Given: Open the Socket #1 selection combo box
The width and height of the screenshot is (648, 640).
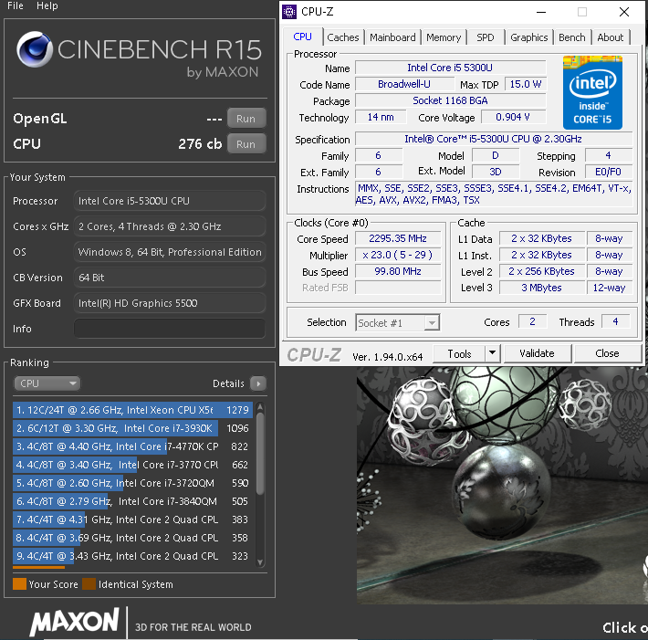Looking at the screenshot, I should [398, 322].
